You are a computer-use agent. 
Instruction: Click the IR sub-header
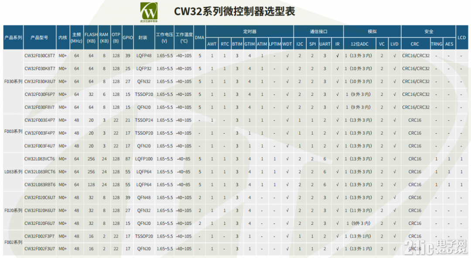click(337, 44)
